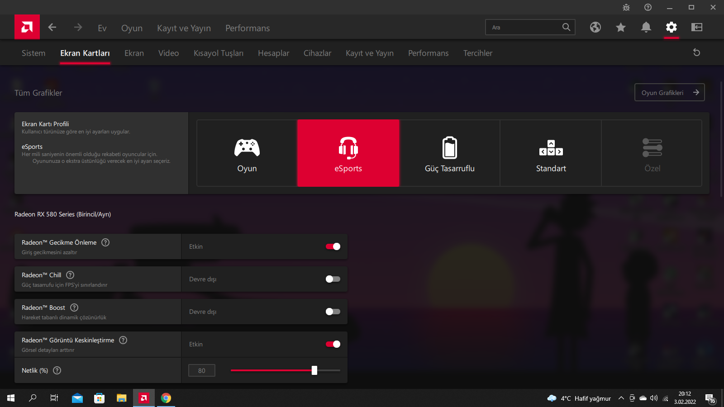The height and width of the screenshot is (407, 724).
Task: Open Windows taskbar search
Action: pyautogui.click(x=33, y=398)
